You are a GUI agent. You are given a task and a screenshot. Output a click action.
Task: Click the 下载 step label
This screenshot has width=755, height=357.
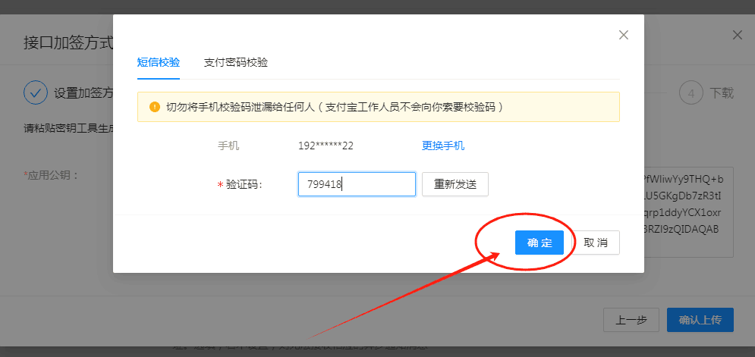(x=722, y=93)
